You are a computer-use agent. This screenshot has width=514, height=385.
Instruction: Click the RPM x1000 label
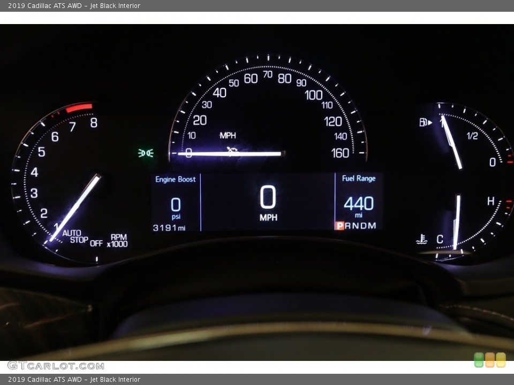[x=117, y=241]
